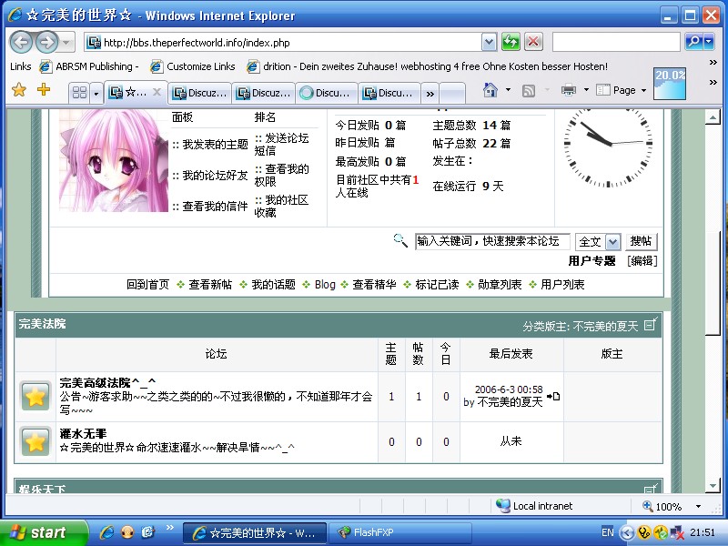The width and height of the screenshot is (728, 546).
Task: Click the Home page icon
Action: (x=490, y=89)
